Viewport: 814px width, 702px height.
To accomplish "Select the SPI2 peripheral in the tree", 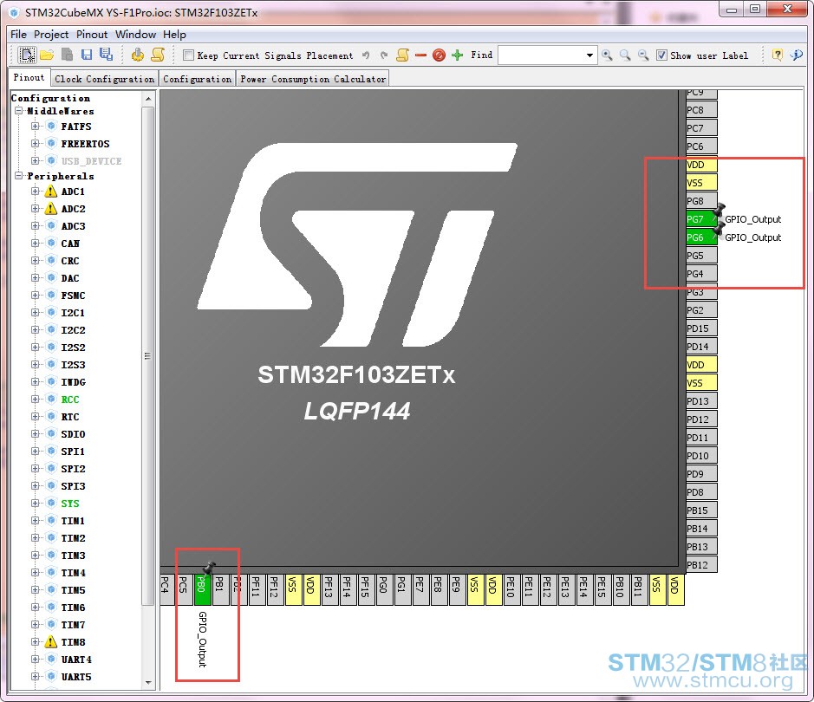I will [x=73, y=469].
